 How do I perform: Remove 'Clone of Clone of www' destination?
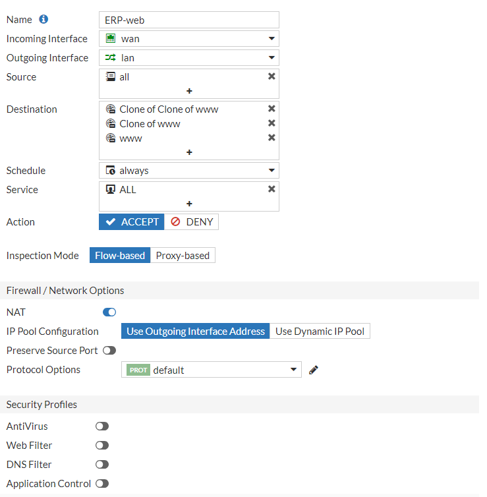tap(272, 109)
